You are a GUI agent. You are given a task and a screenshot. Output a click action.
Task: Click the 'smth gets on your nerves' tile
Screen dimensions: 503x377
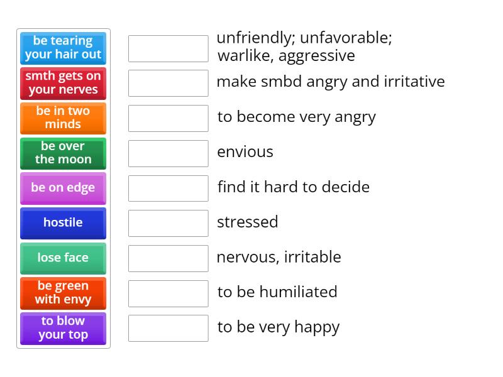[63, 83]
